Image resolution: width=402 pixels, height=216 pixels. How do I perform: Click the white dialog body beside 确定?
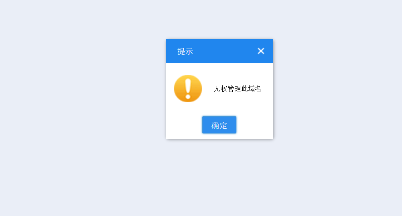point(254,125)
